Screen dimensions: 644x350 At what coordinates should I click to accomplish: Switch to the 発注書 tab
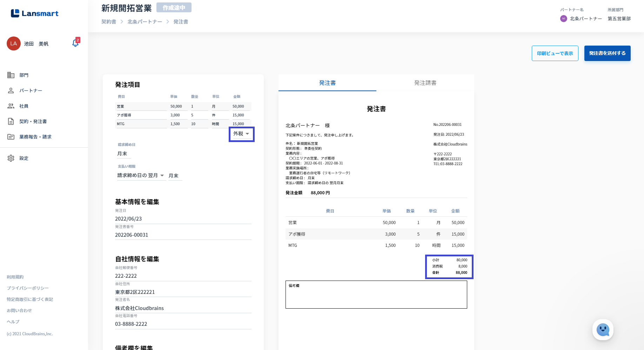[x=327, y=83]
